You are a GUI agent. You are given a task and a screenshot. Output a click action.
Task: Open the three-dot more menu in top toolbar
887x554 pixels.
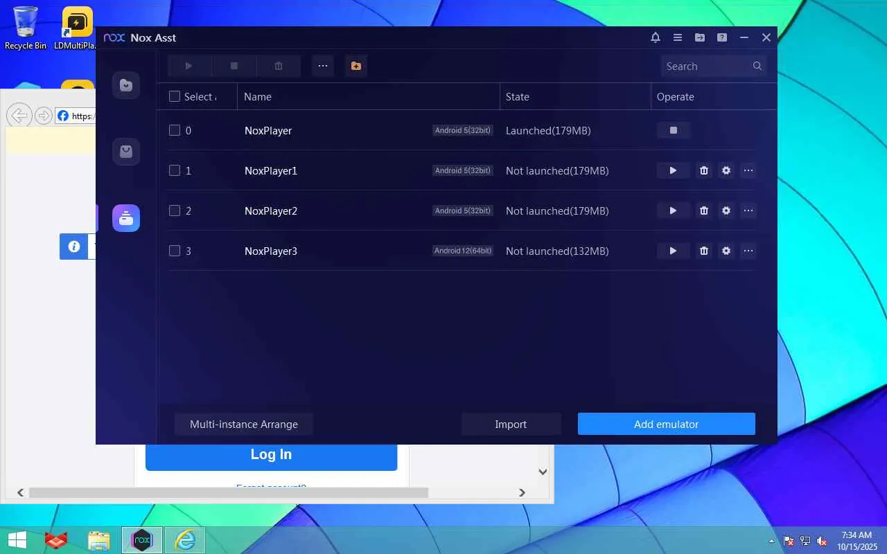pos(323,66)
